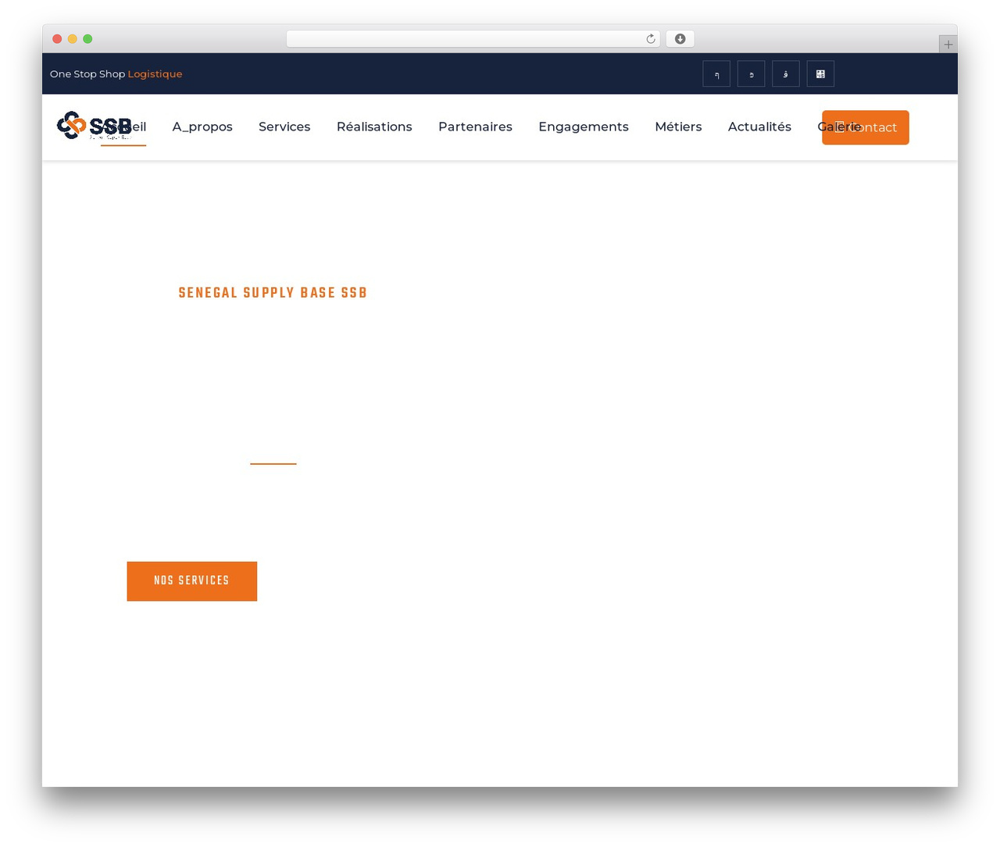Viewport: 1000px width, 847px height.
Task: Open the Réalisations page from the navigation
Action: coord(374,127)
